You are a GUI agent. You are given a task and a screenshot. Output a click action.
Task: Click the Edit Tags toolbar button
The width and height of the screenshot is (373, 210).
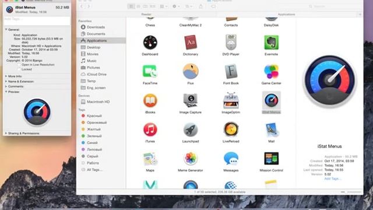pyautogui.click(x=213, y=6)
